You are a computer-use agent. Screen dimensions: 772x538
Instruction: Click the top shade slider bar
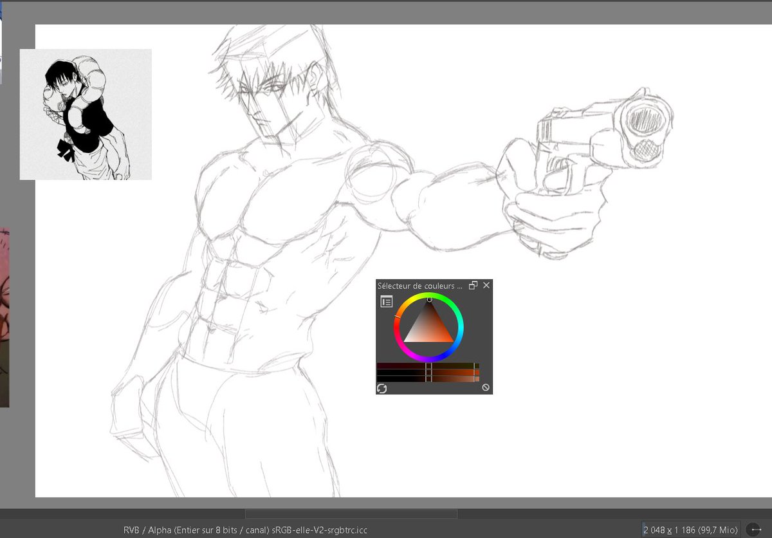click(x=428, y=366)
